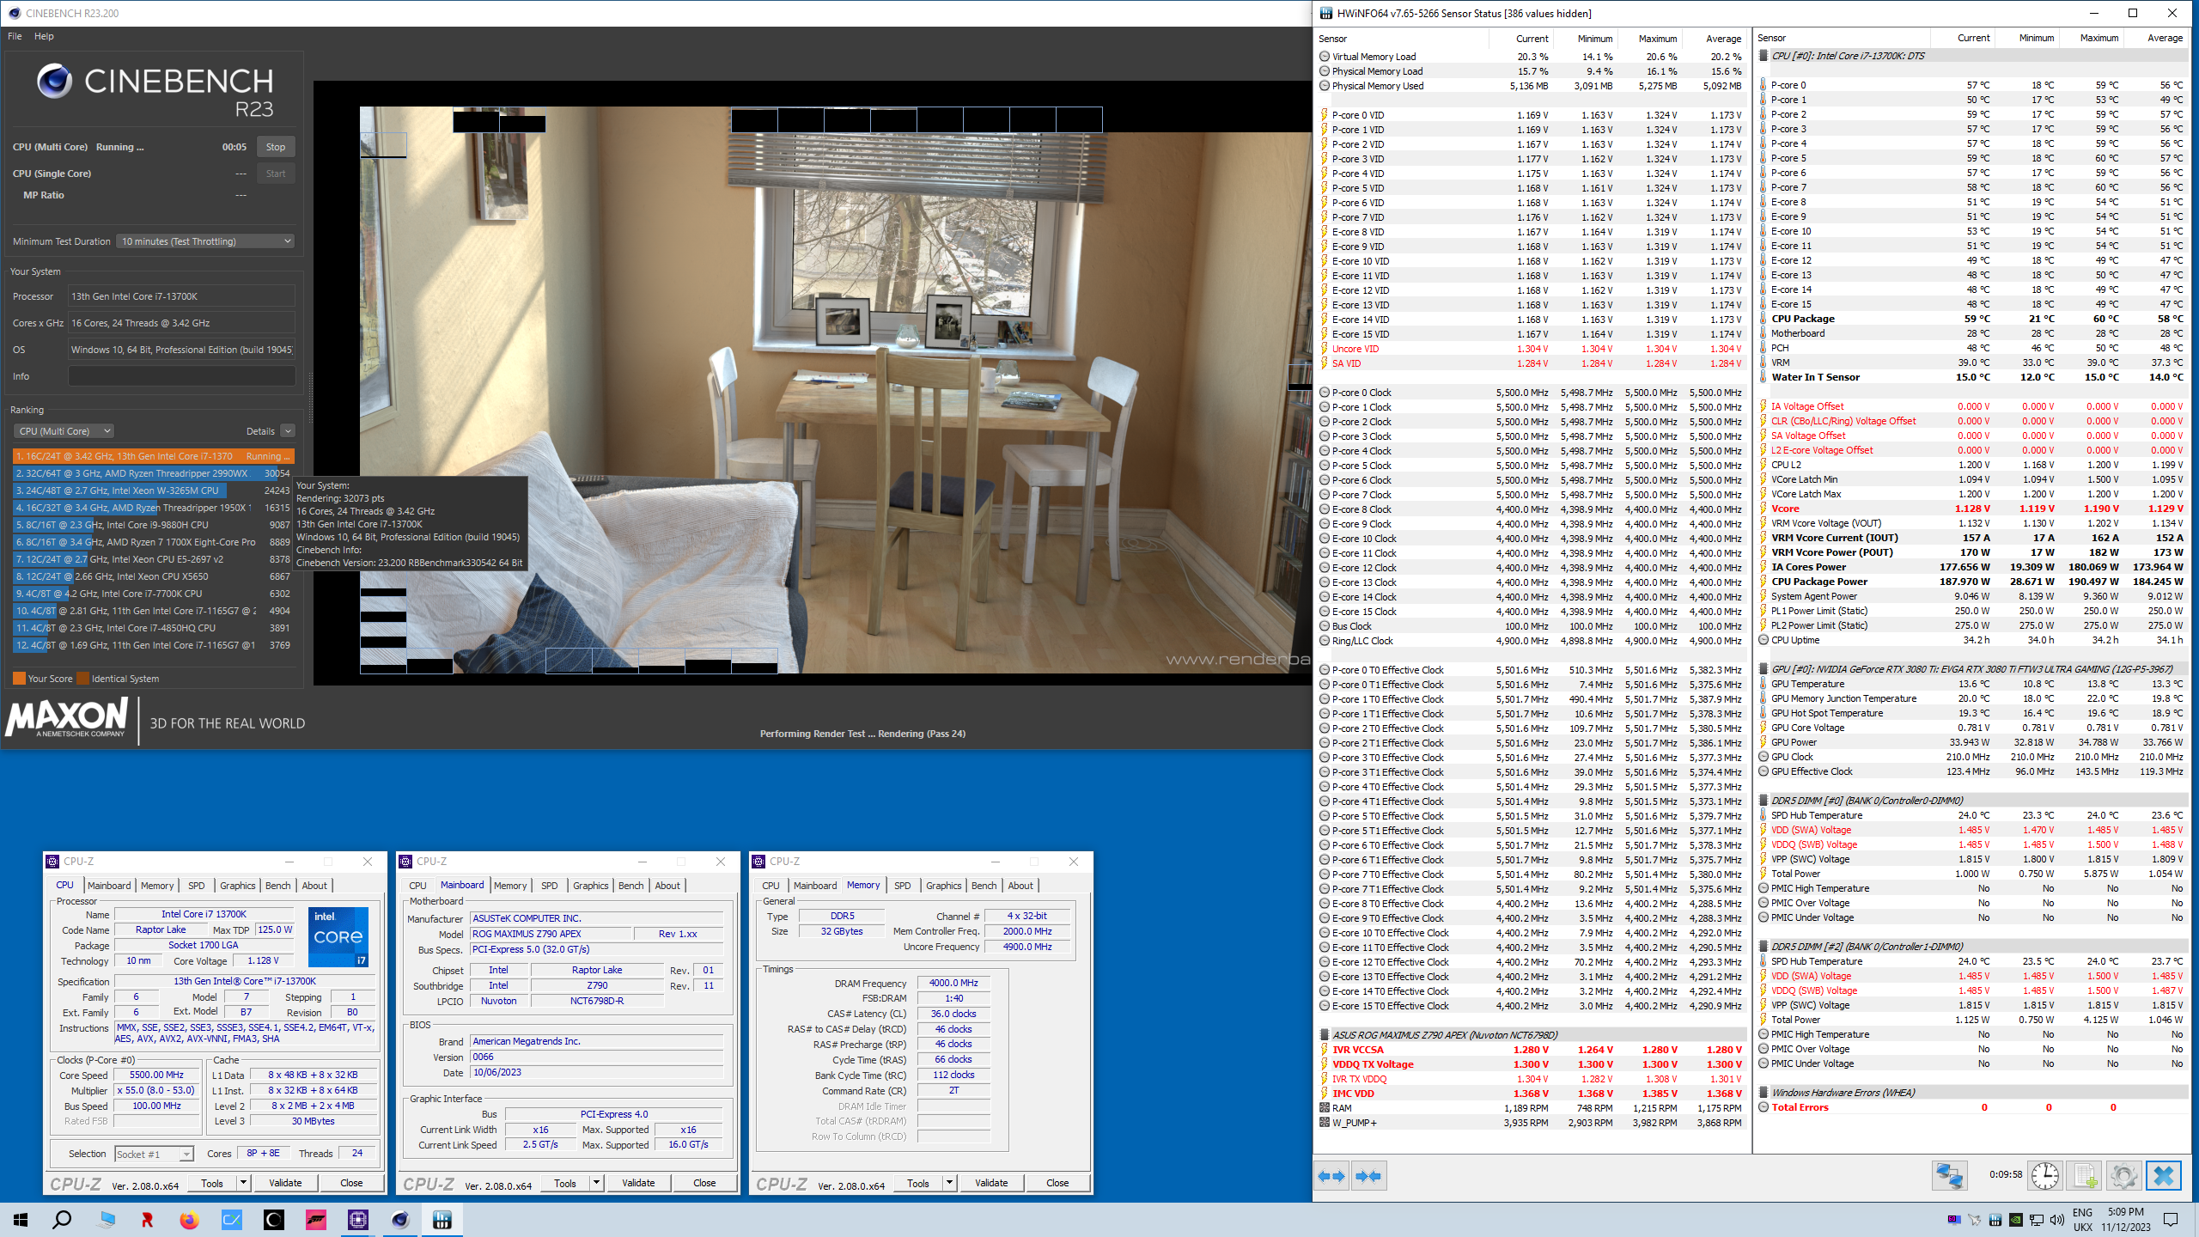Screen dimensions: 2199x1237
Task: Click expand columns arrows icon in HWiNFO
Action: click(1331, 1176)
